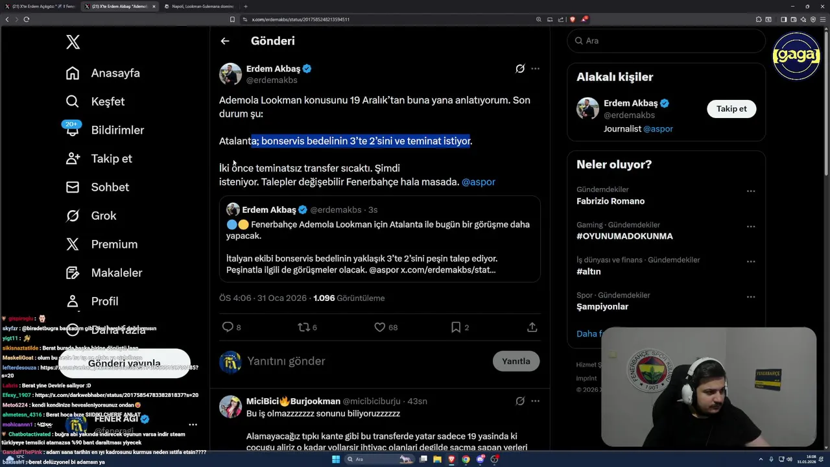This screenshot has height=467, width=830.
Task: Click the post timestamp ÖS 4:06 · 31 Oca 2026
Action: [263, 298]
